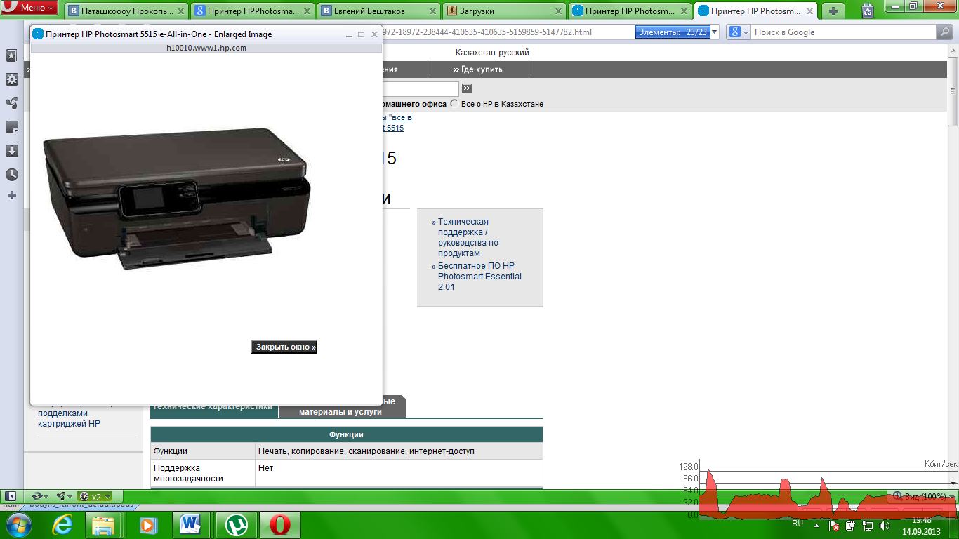Screen dimensions: 959x539
Task: Close the Евгений Бештаков tab
Action: (x=433, y=11)
